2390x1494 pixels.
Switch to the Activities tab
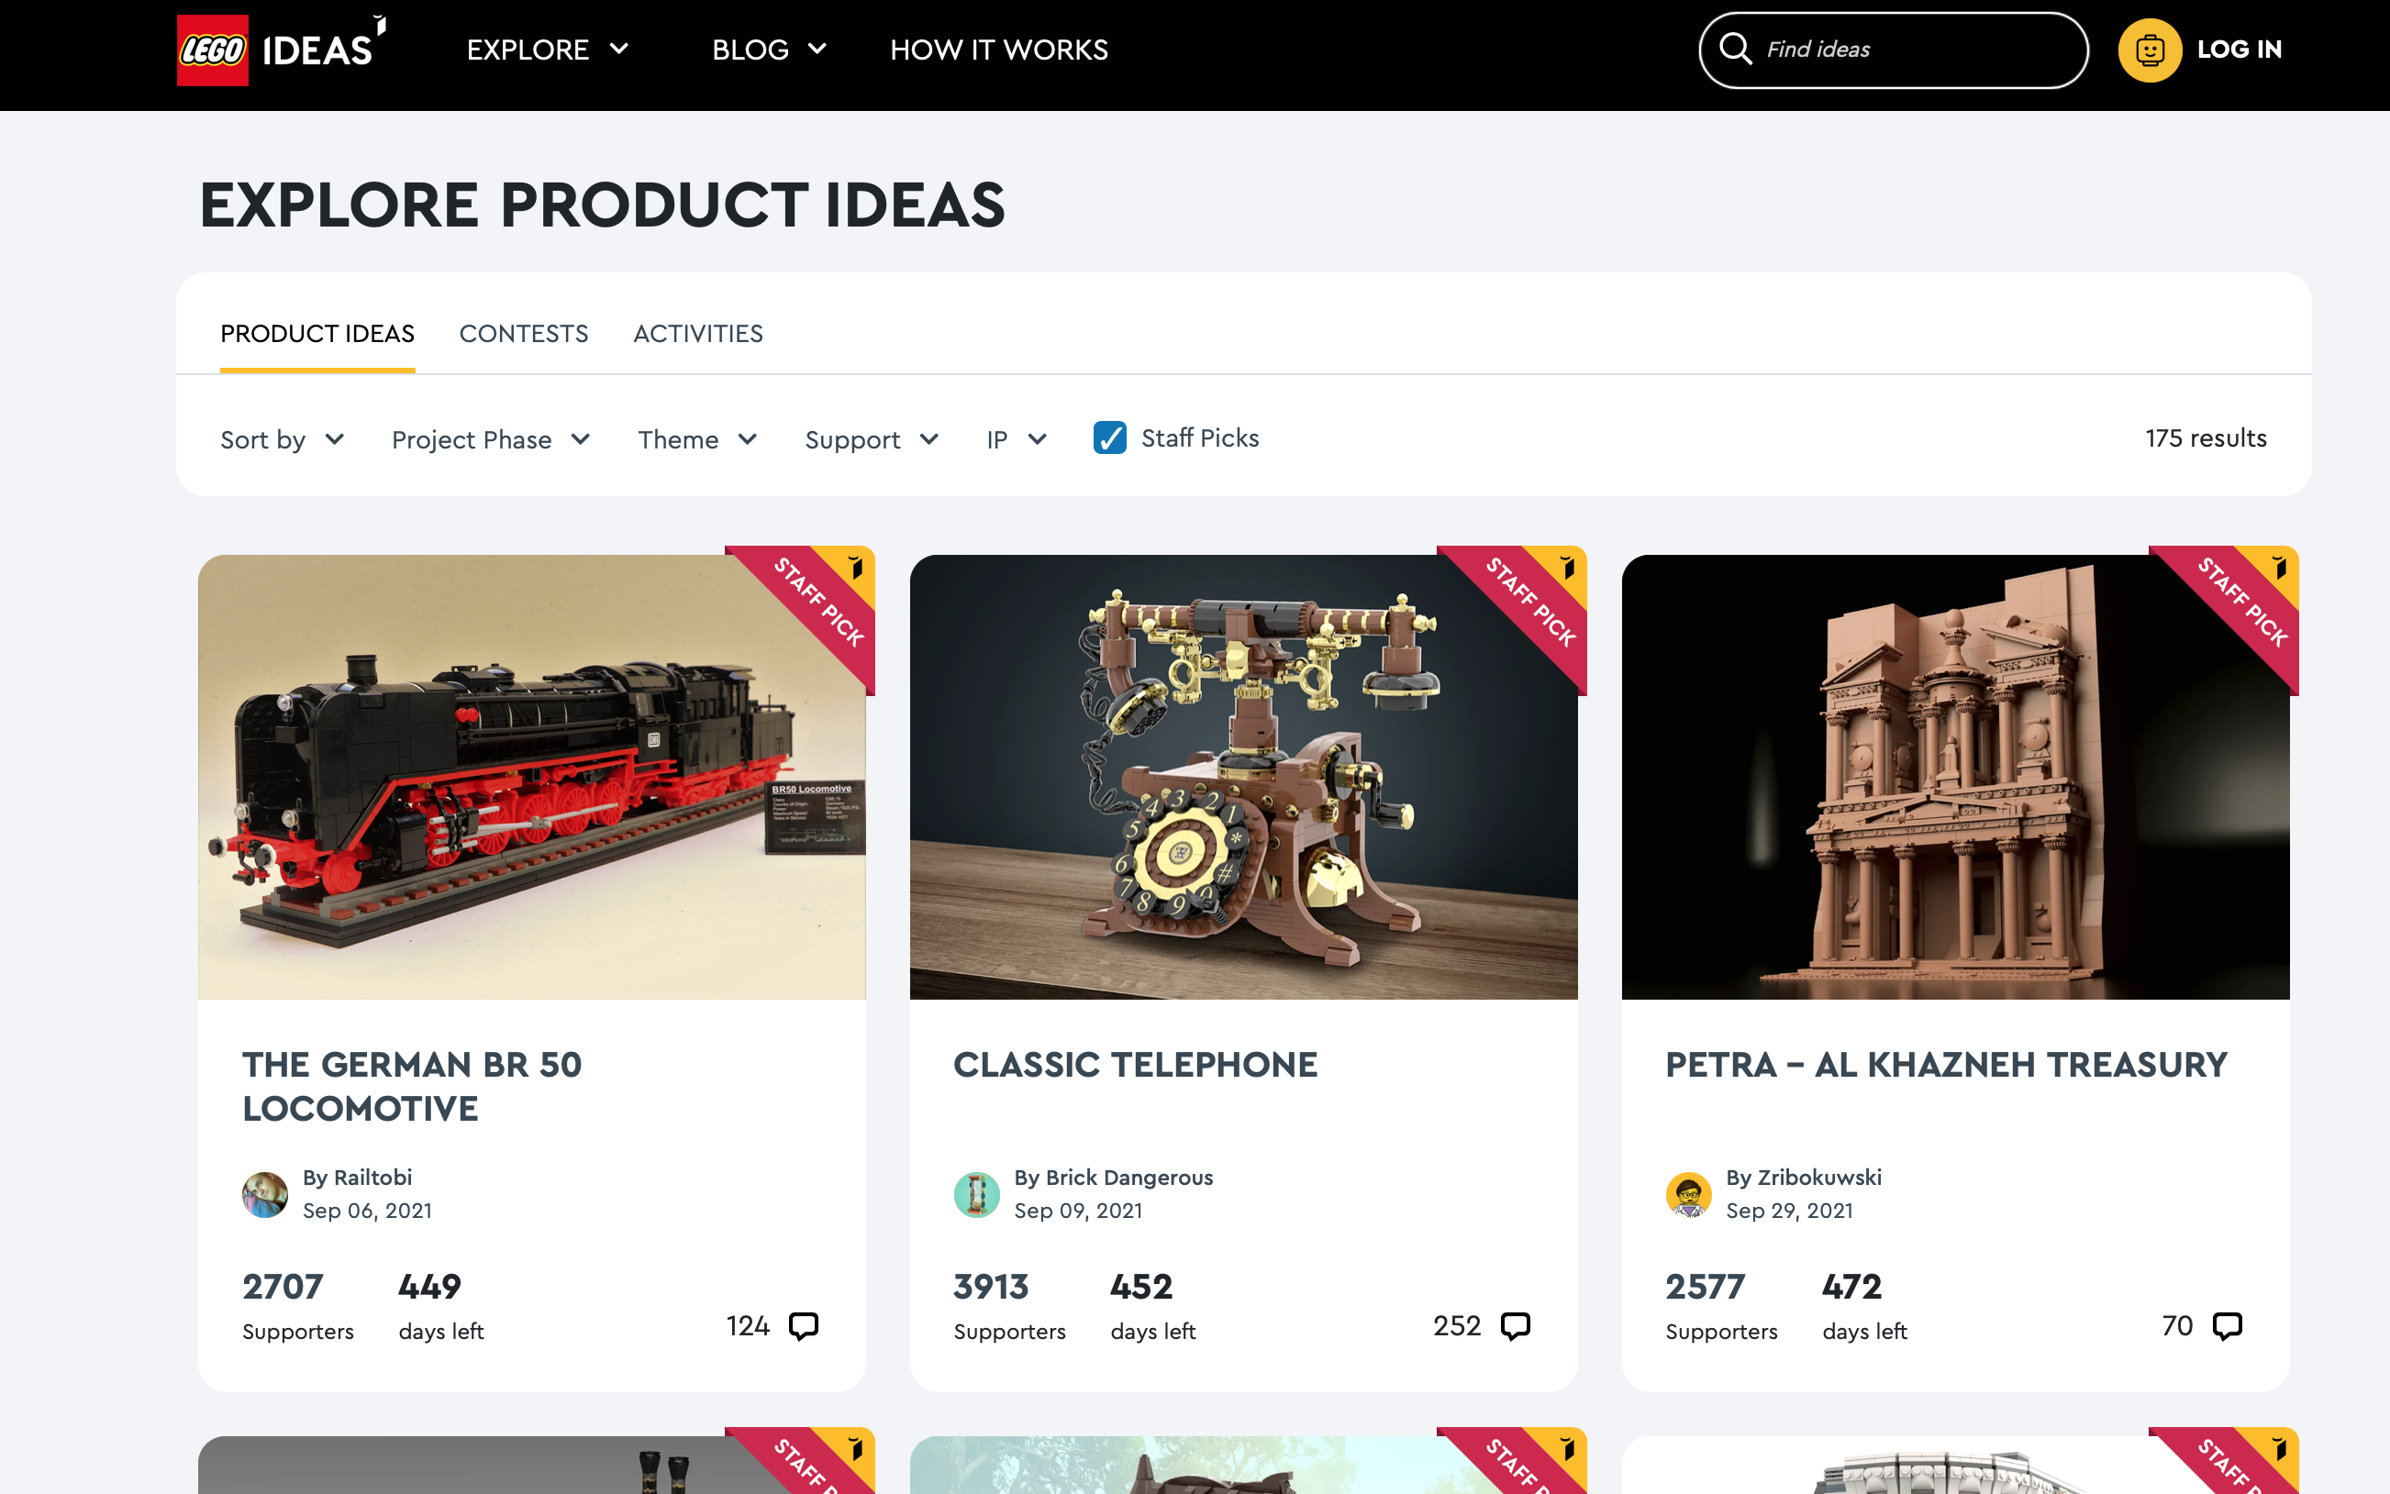point(698,334)
